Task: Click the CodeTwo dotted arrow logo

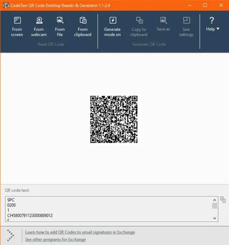Action: click(10, 235)
